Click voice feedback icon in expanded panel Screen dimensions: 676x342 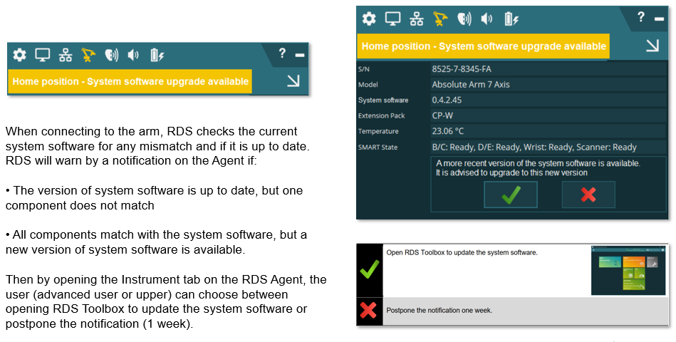(x=464, y=19)
